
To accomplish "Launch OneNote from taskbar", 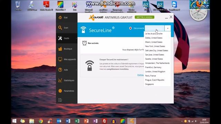I will pos(95,121).
